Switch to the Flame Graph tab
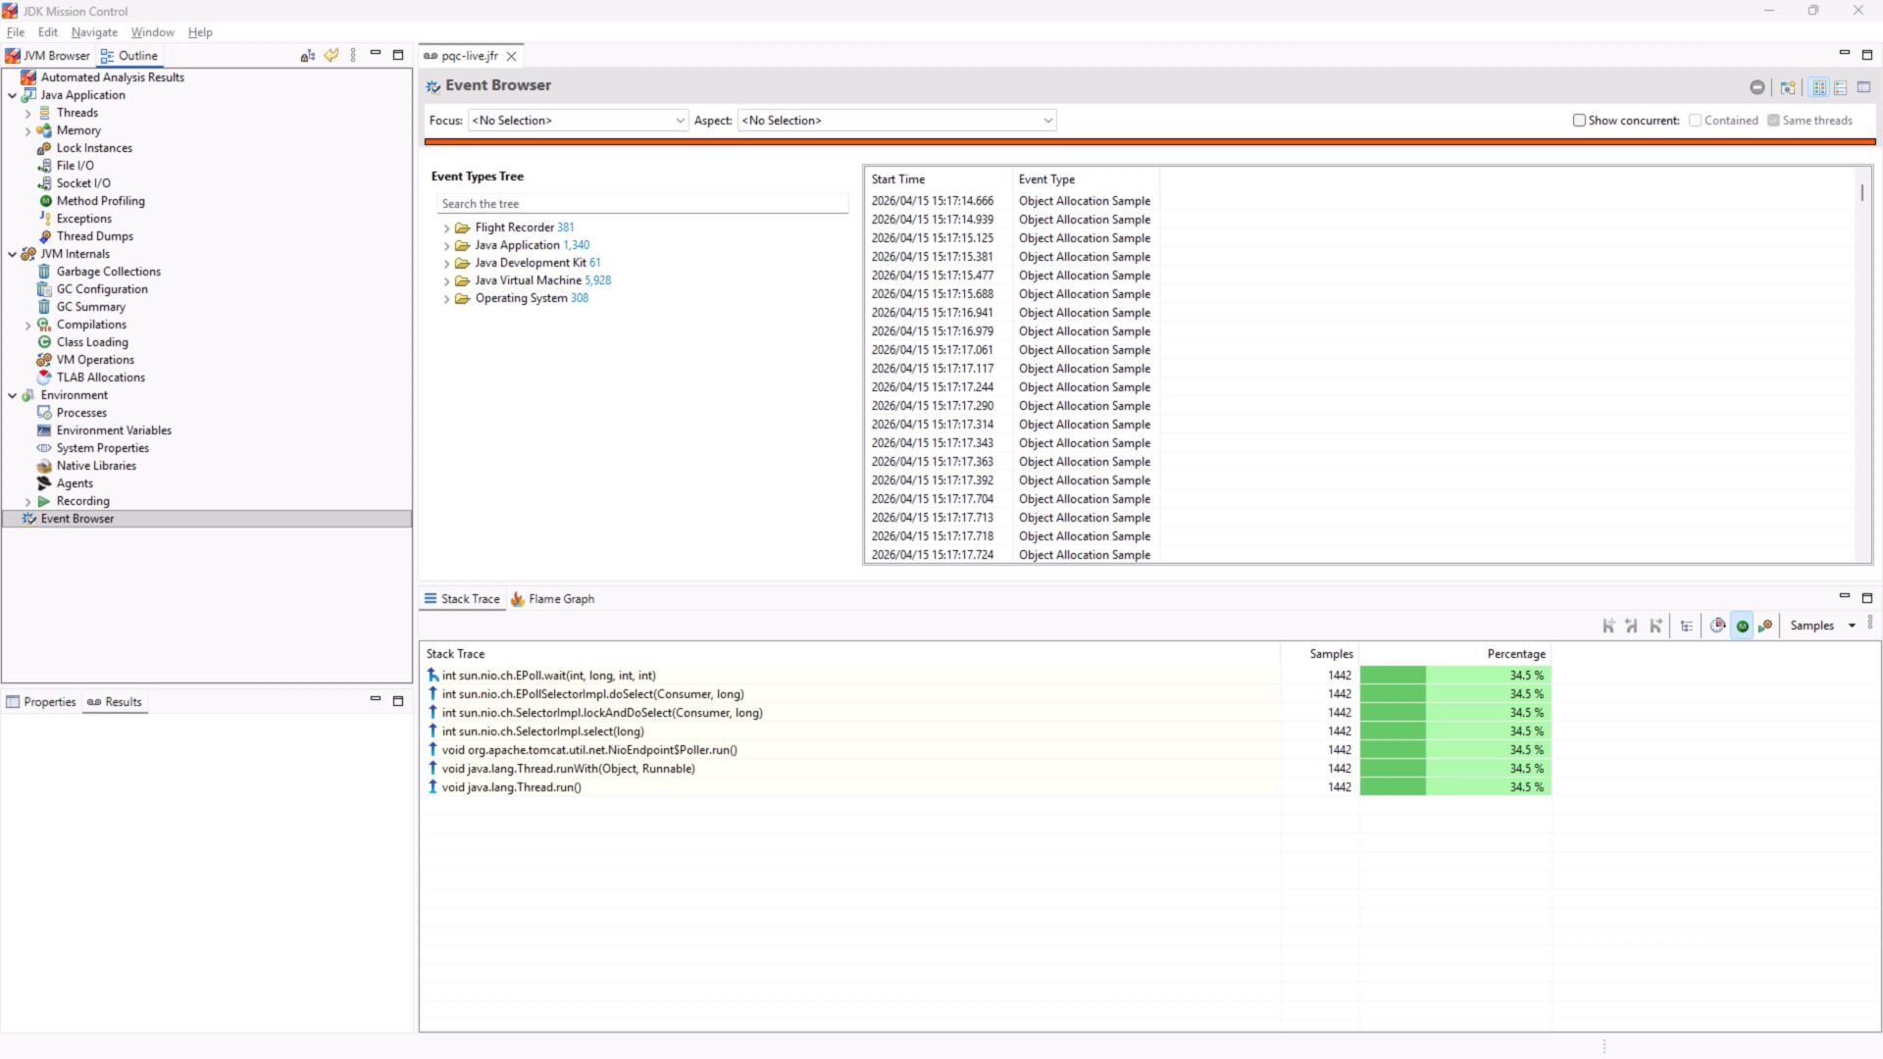Screen dimensions: 1883x1059 [x=552, y=599]
